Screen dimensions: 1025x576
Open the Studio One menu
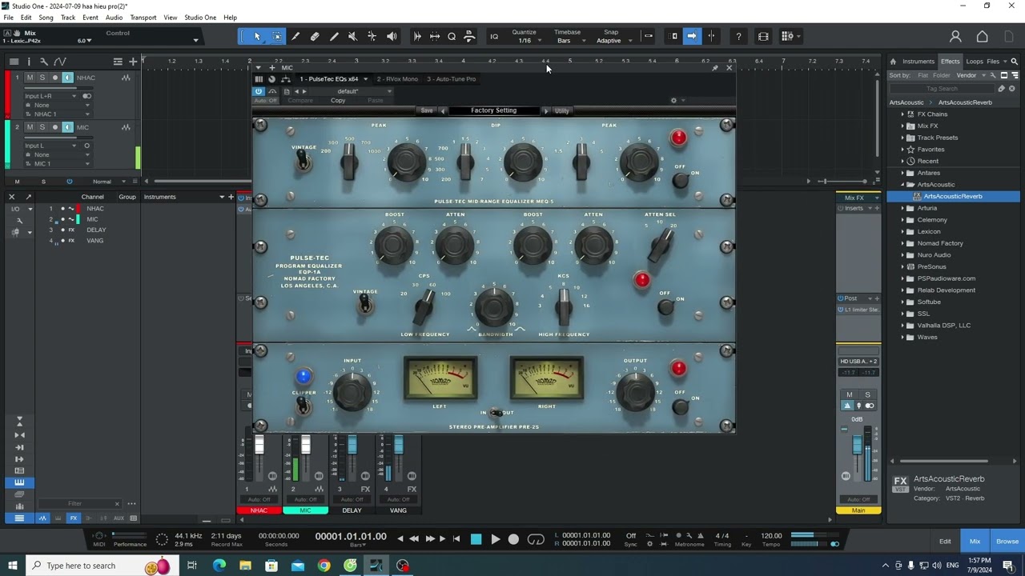[x=200, y=18]
